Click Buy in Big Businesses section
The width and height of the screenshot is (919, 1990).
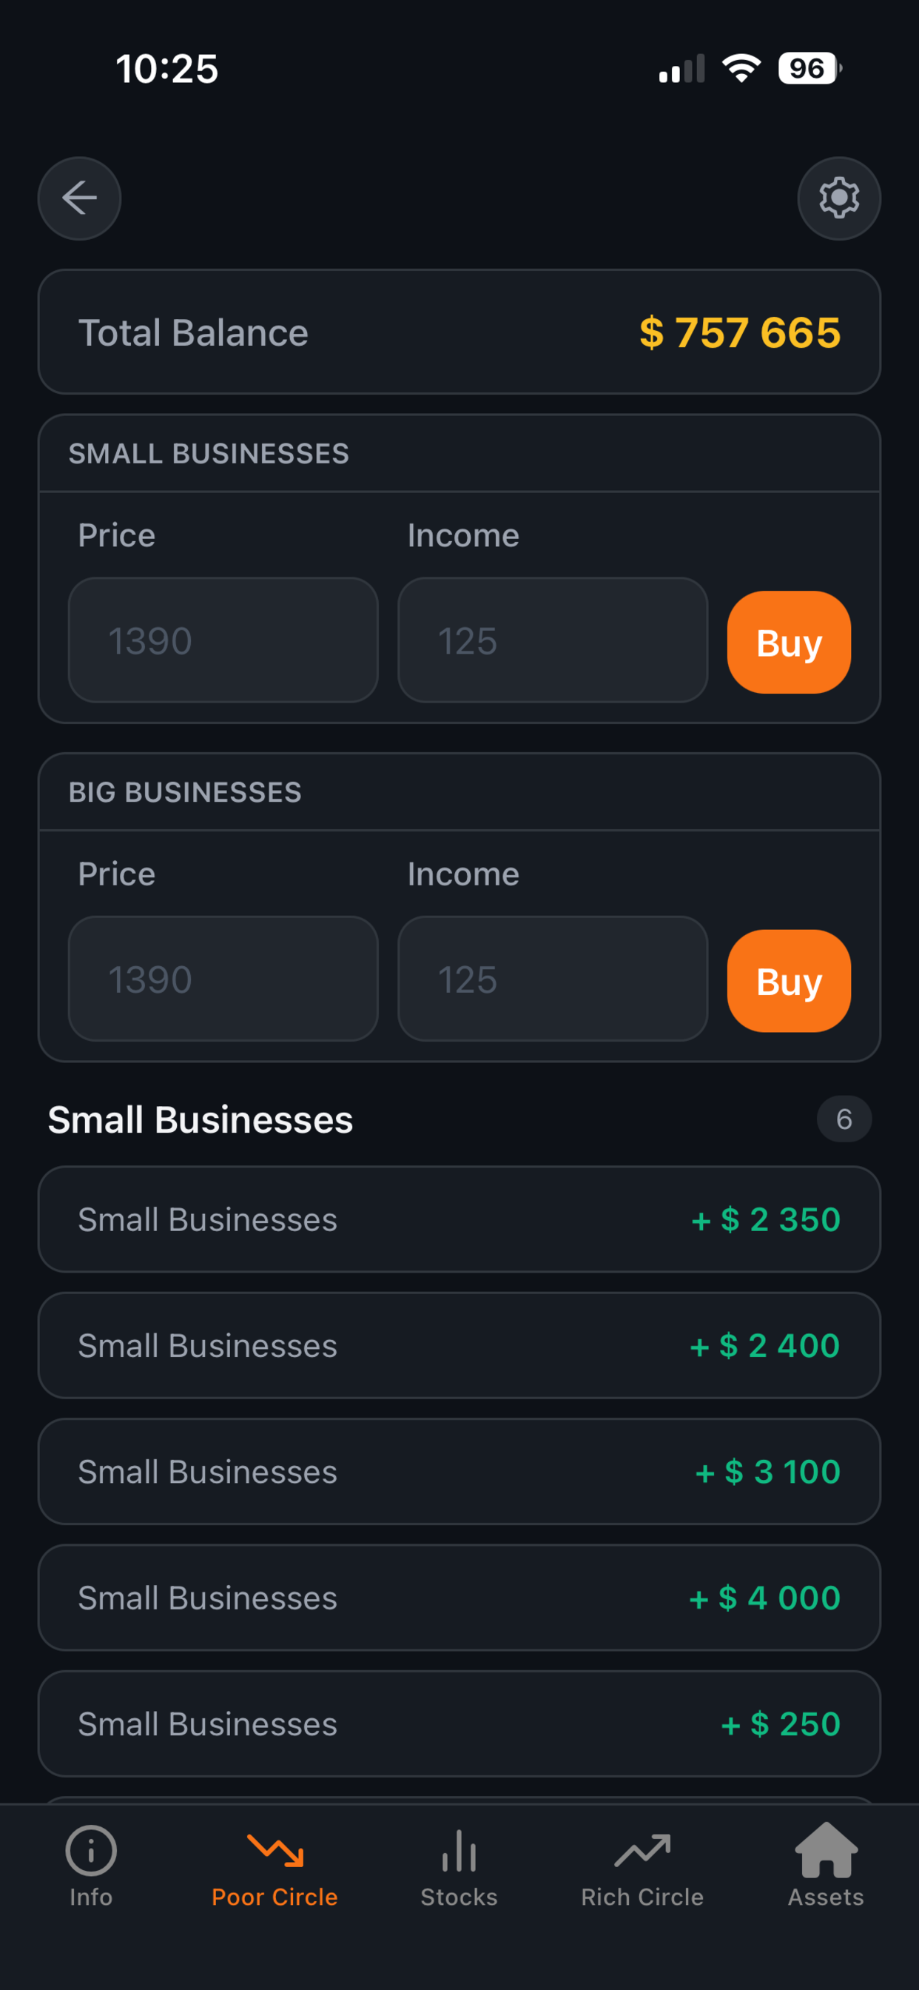click(x=789, y=980)
